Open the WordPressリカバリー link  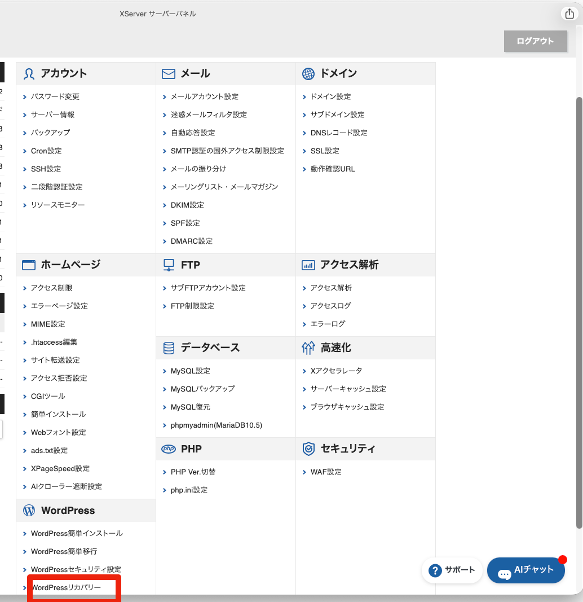66,588
